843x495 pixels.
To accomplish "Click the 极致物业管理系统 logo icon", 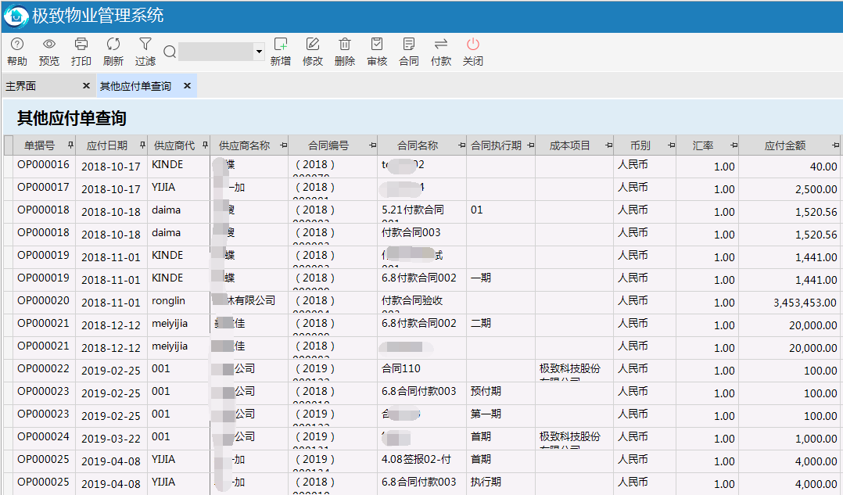I will click(x=16, y=16).
